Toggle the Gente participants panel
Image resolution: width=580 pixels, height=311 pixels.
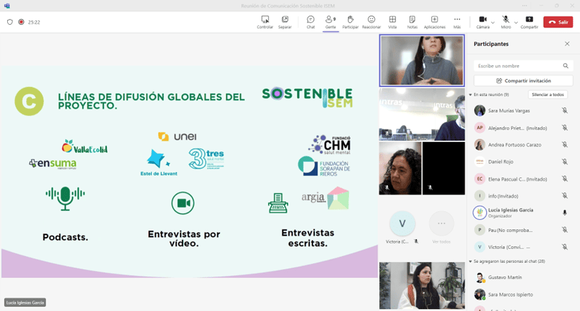click(331, 22)
